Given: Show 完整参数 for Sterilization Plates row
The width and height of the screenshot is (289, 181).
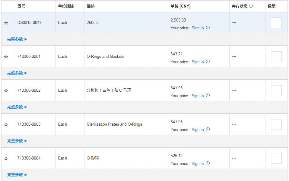Looking at the screenshot, I should pos(17,141).
